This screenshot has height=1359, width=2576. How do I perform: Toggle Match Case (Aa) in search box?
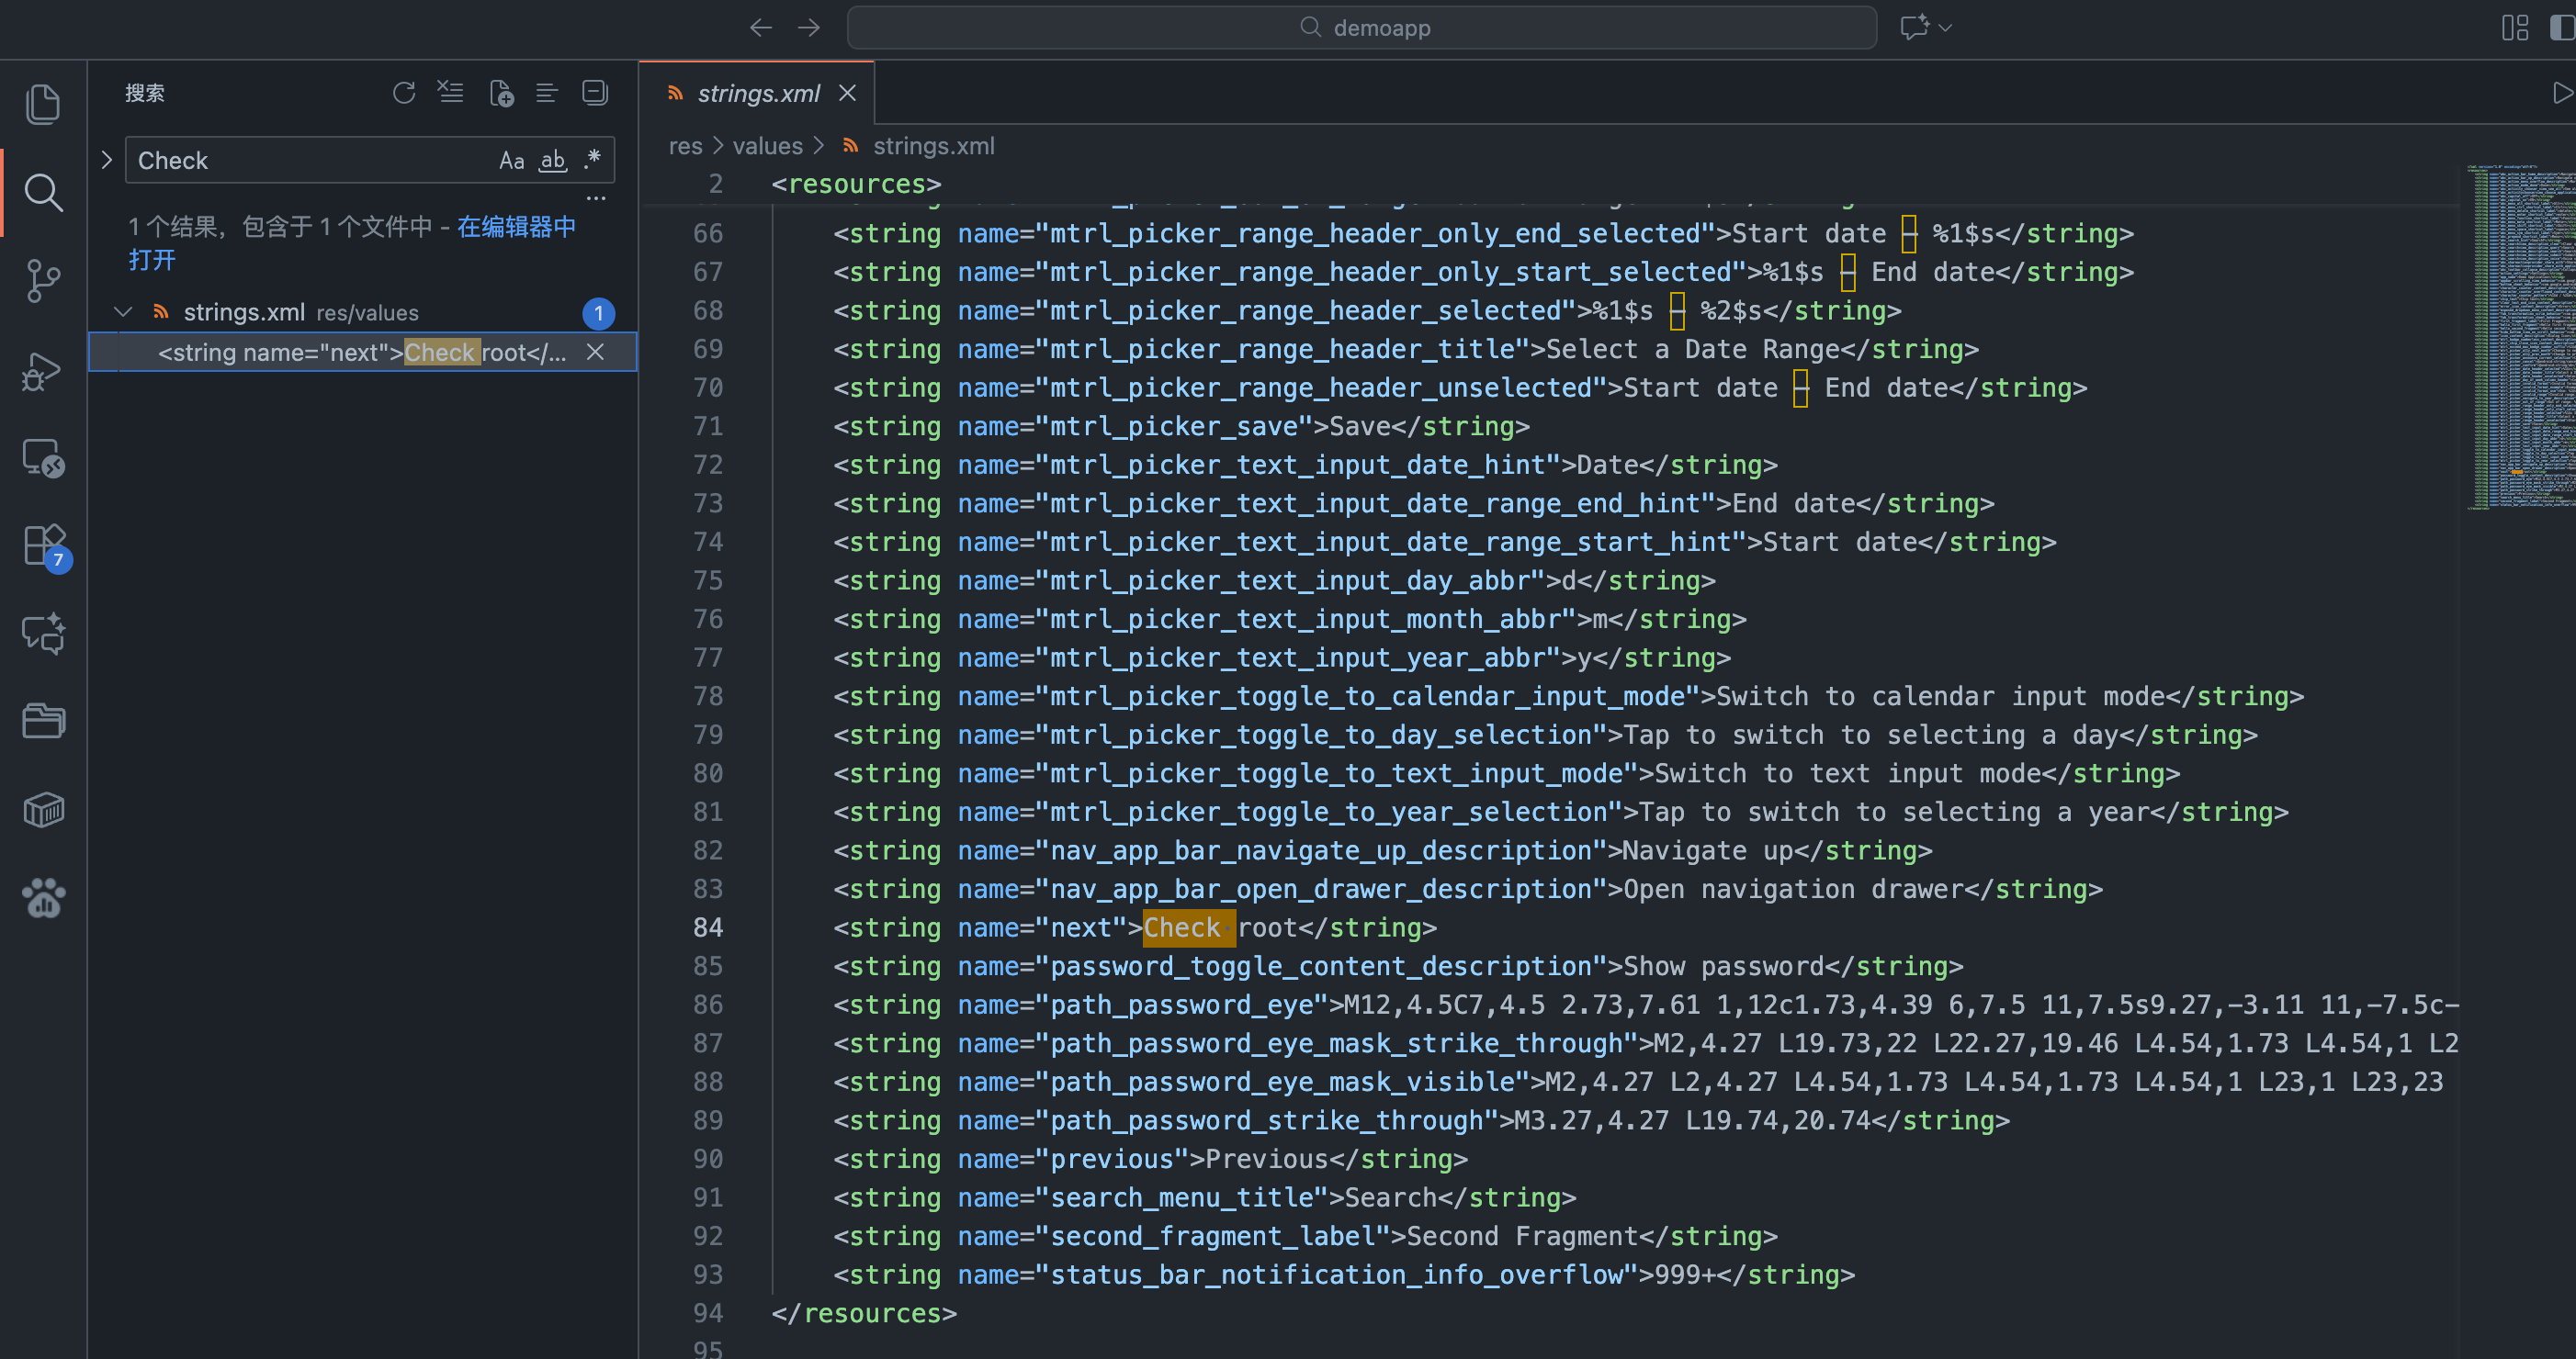click(511, 161)
